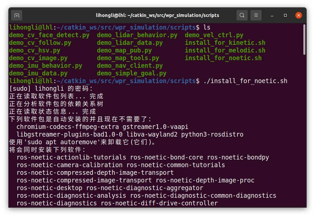
Task: Click the file demo_simple_goal.py
Action: pos(132,73)
